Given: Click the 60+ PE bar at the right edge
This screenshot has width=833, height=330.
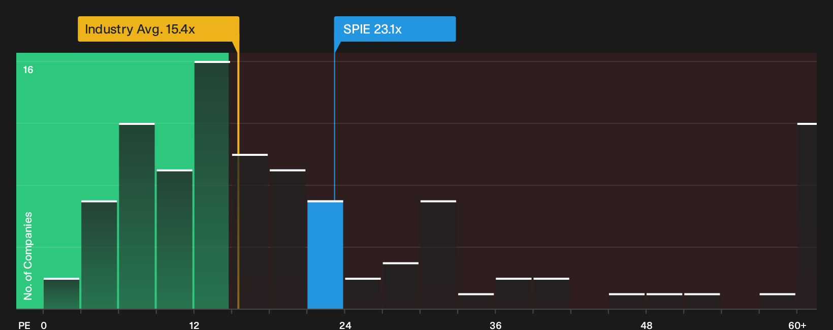Looking at the screenshot, I should pyautogui.click(x=807, y=216).
